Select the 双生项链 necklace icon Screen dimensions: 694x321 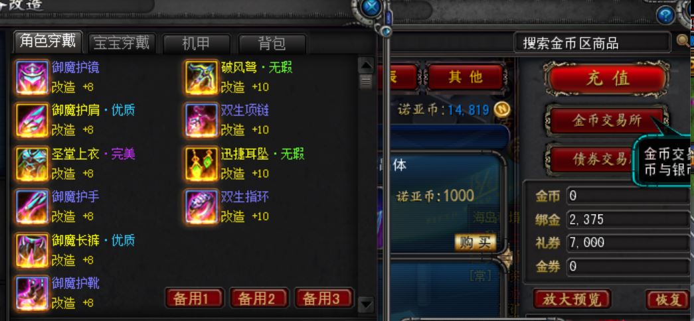click(201, 120)
